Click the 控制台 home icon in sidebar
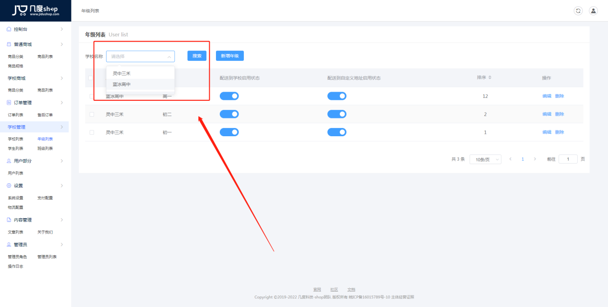This screenshot has width=608, height=307. tap(9, 29)
